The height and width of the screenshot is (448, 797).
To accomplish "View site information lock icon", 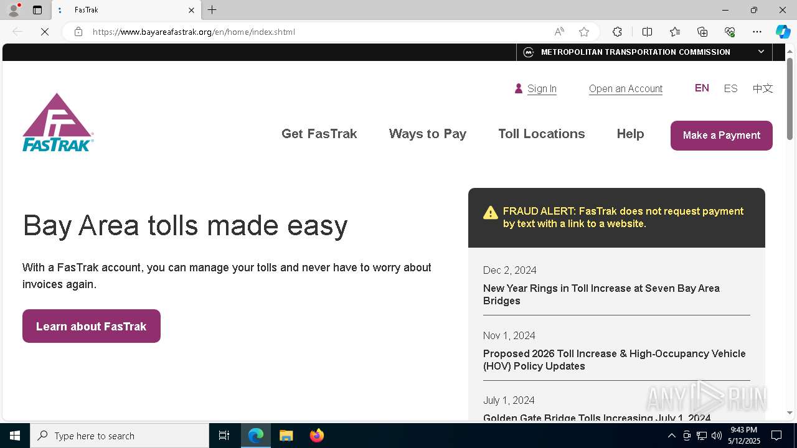I will pos(78,32).
